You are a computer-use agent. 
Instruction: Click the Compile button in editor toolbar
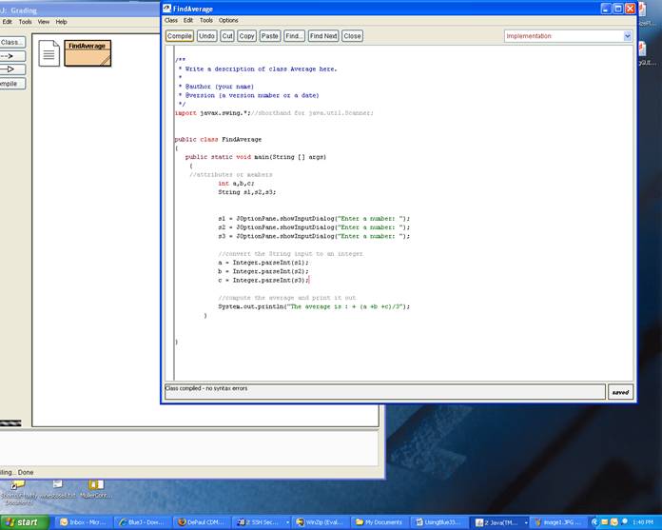click(180, 36)
